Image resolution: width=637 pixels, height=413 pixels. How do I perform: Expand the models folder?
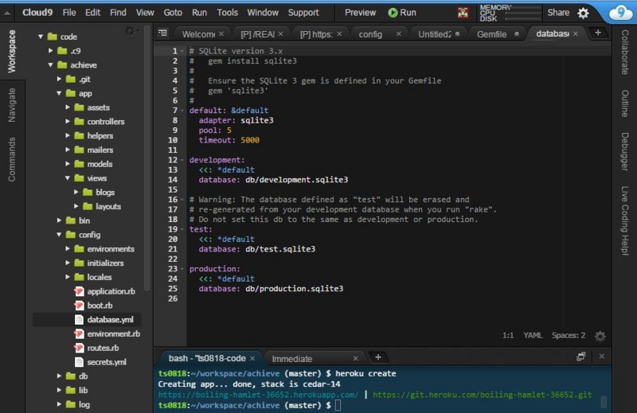pyautogui.click(x=68, y=164)
